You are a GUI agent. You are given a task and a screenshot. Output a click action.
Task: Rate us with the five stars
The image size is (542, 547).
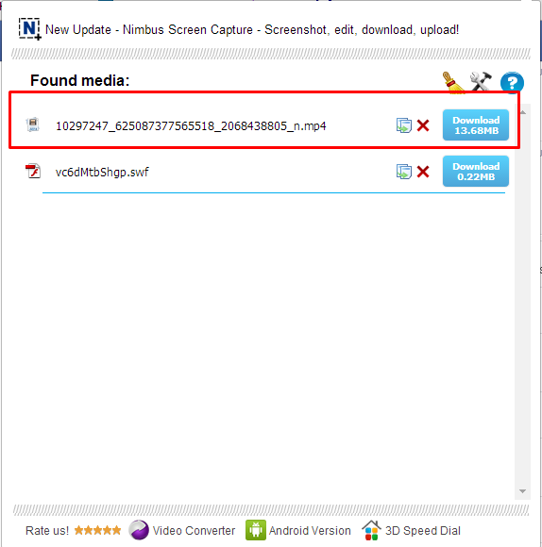[x=97, y=530]
